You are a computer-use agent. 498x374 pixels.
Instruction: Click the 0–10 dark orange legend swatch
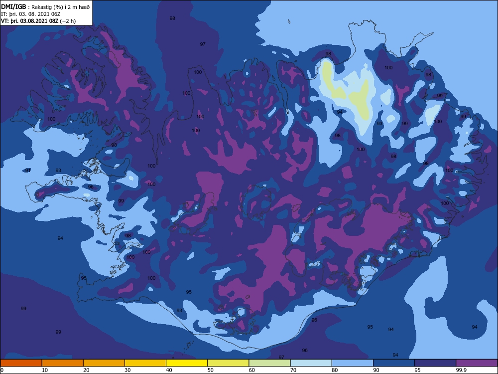pyautogui.click(x=21, y=363)
